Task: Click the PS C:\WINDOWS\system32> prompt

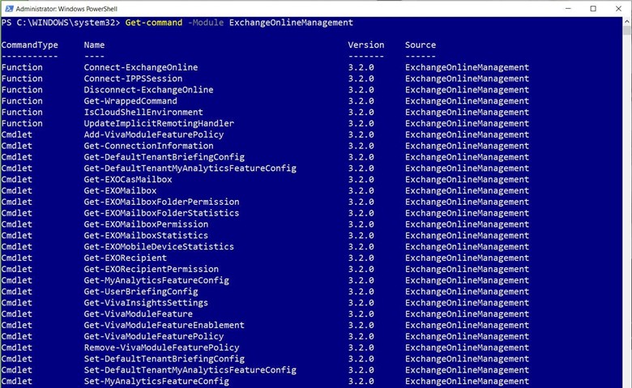Action: 61,23
